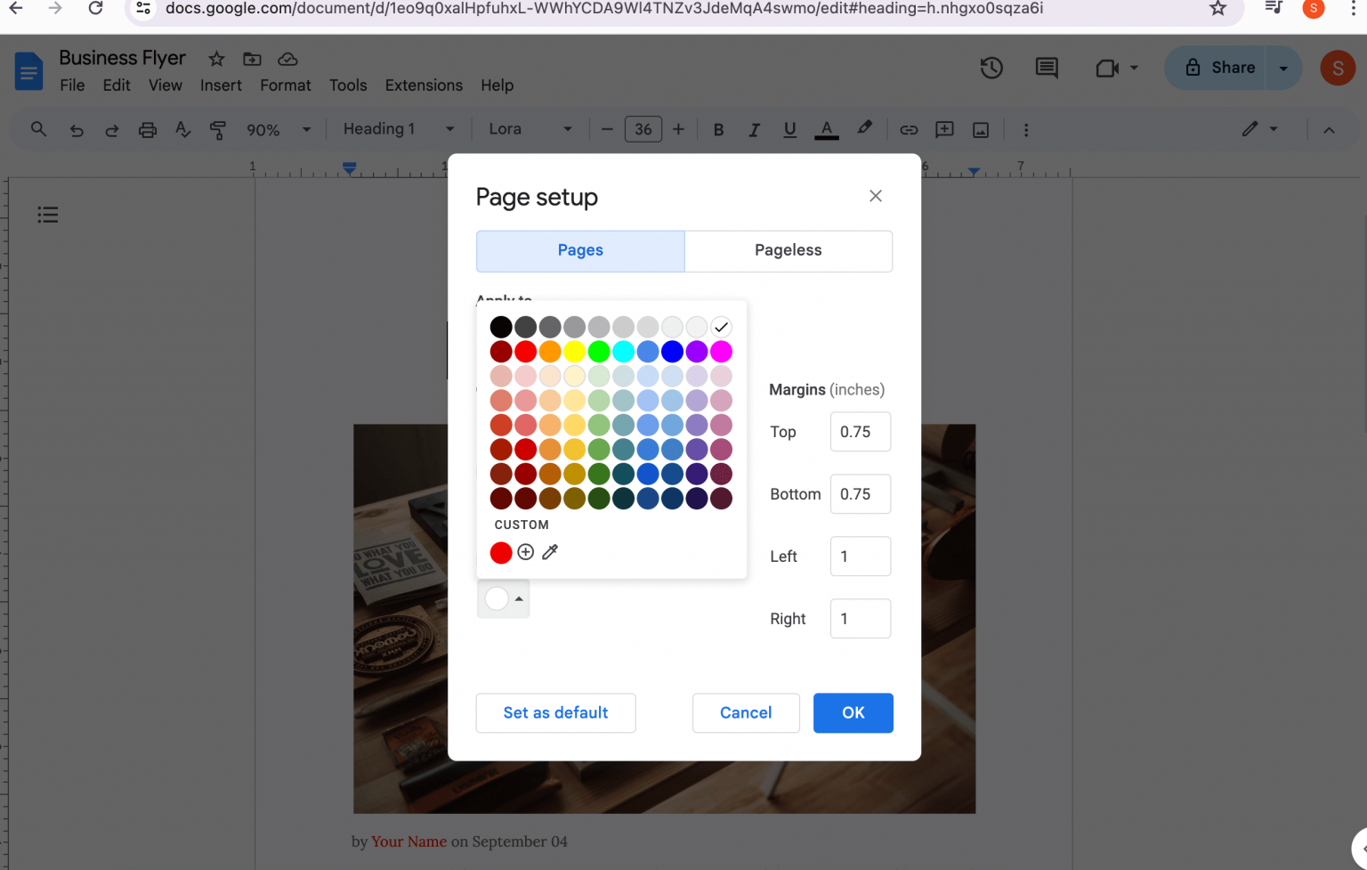Insert a link from the toolbar
1367x870 pixels.
[909, 130]
